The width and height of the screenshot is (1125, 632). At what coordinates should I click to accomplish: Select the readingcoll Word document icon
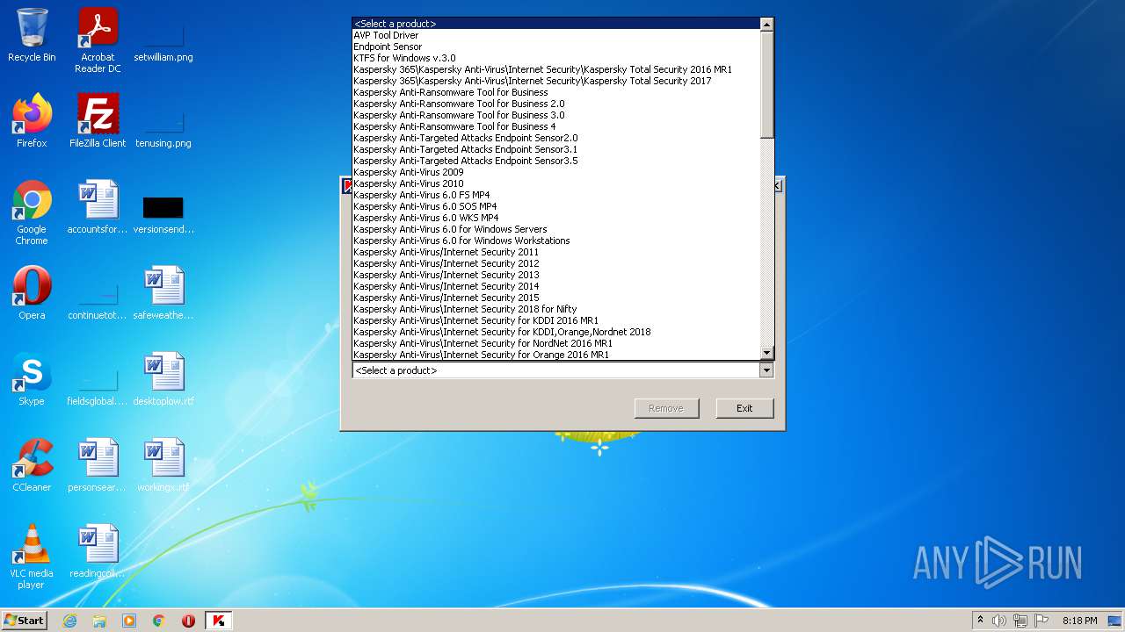coord(98,551)
